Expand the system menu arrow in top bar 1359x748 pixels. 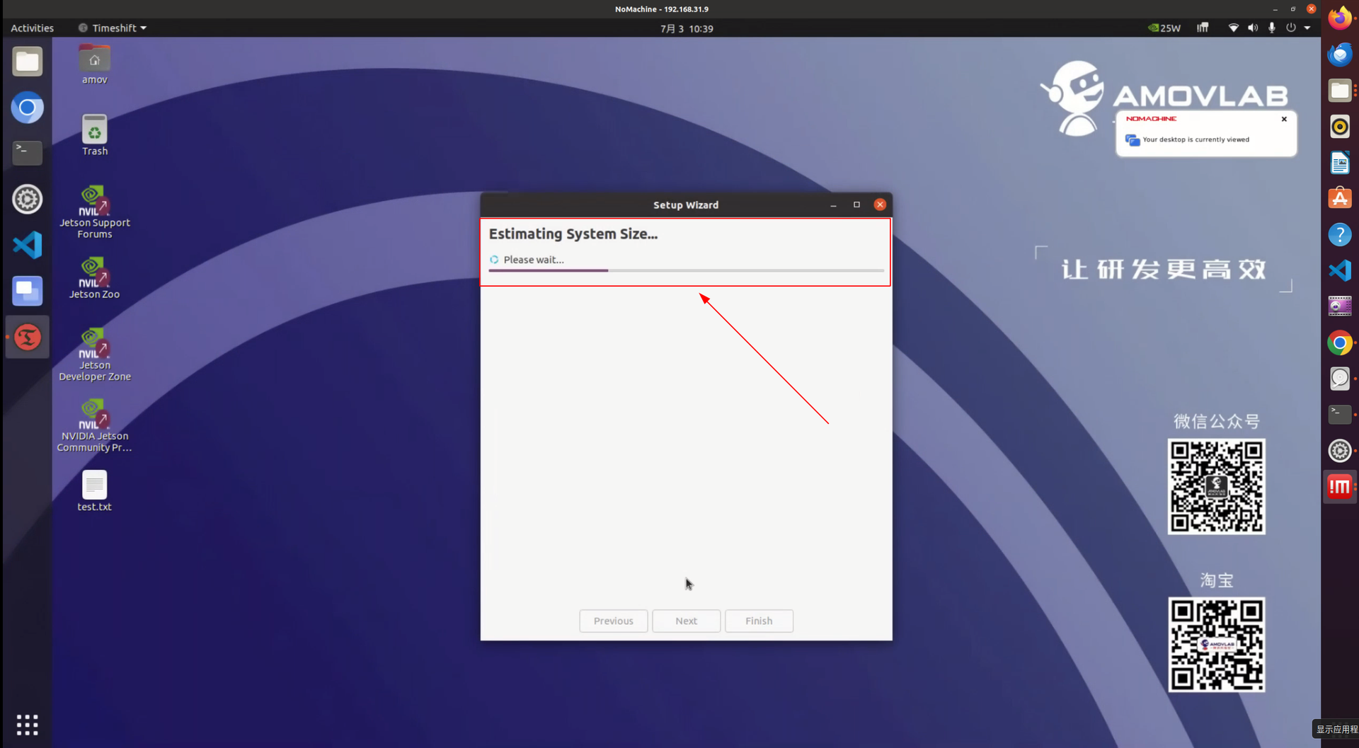pyautogui.click(x=1307, y=28)
